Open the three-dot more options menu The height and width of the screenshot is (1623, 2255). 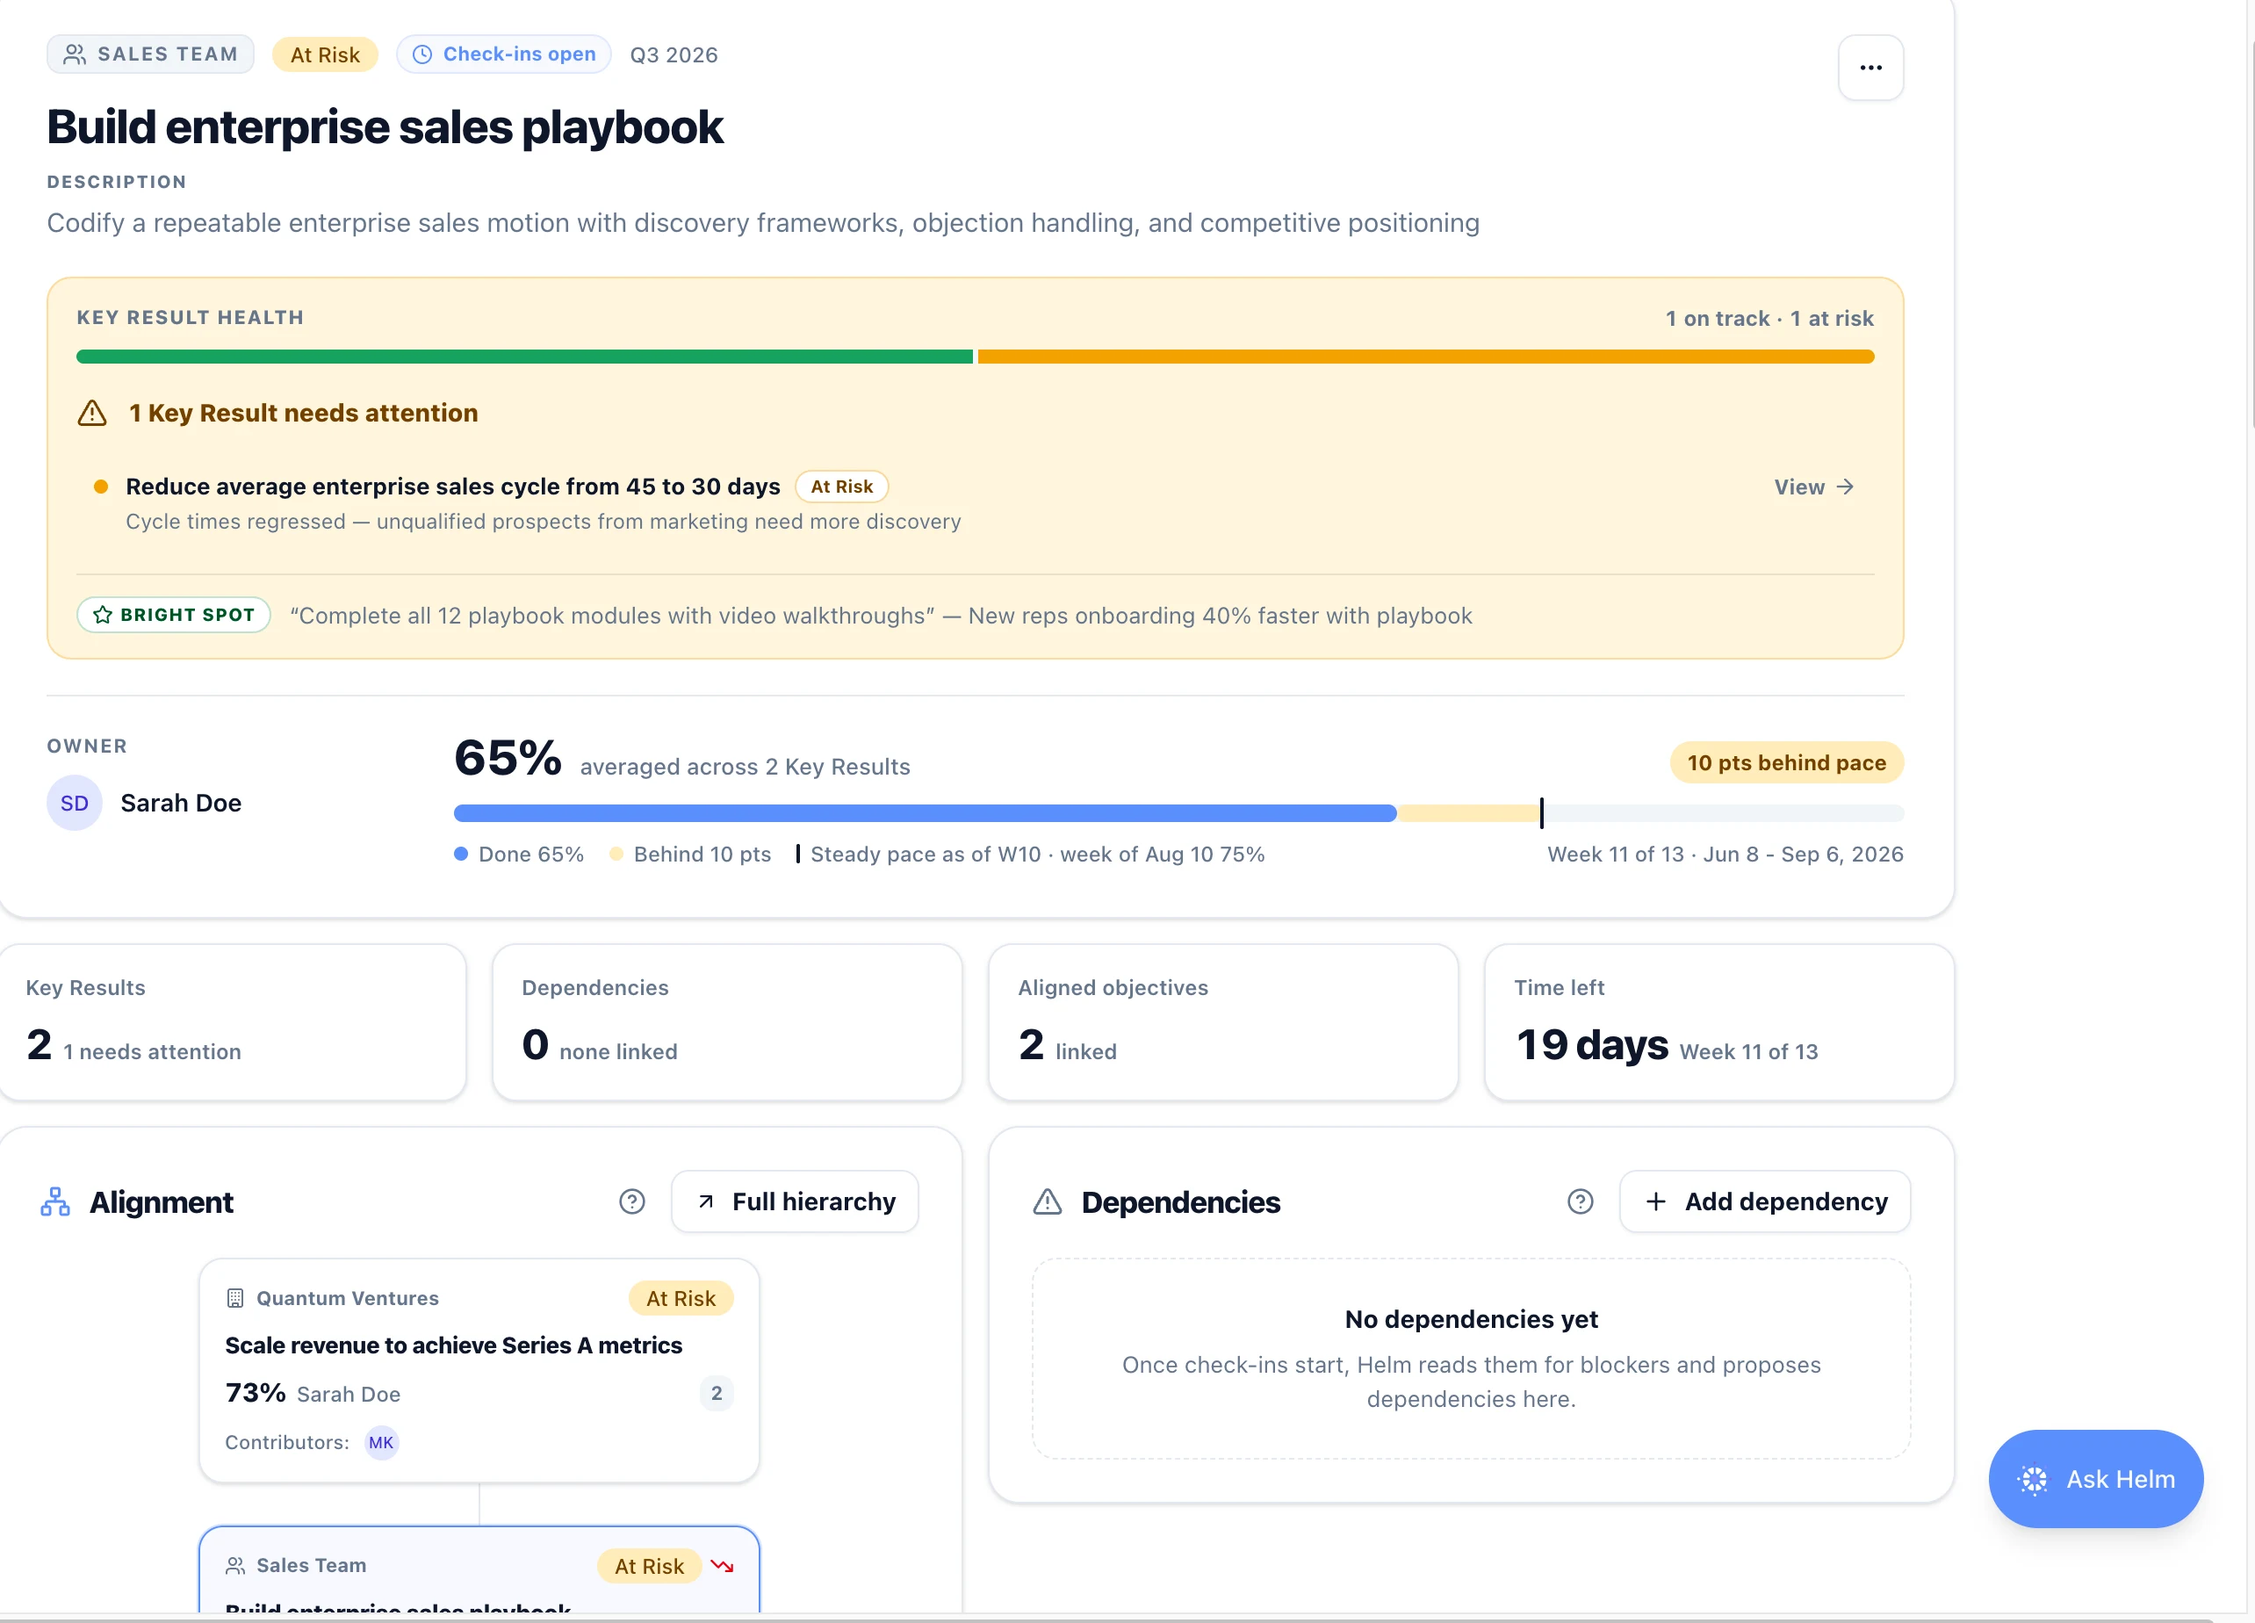[1870, 68]
